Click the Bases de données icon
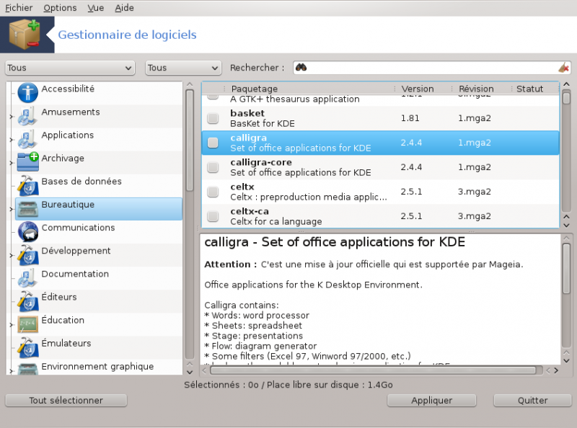This screenshot has height=428, width=577. coord(27,185)
